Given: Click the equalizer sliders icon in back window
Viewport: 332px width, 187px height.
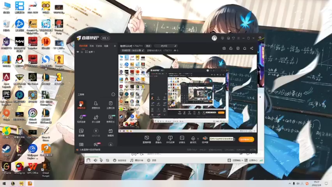Looking at the screenshot, I should 107,160.
